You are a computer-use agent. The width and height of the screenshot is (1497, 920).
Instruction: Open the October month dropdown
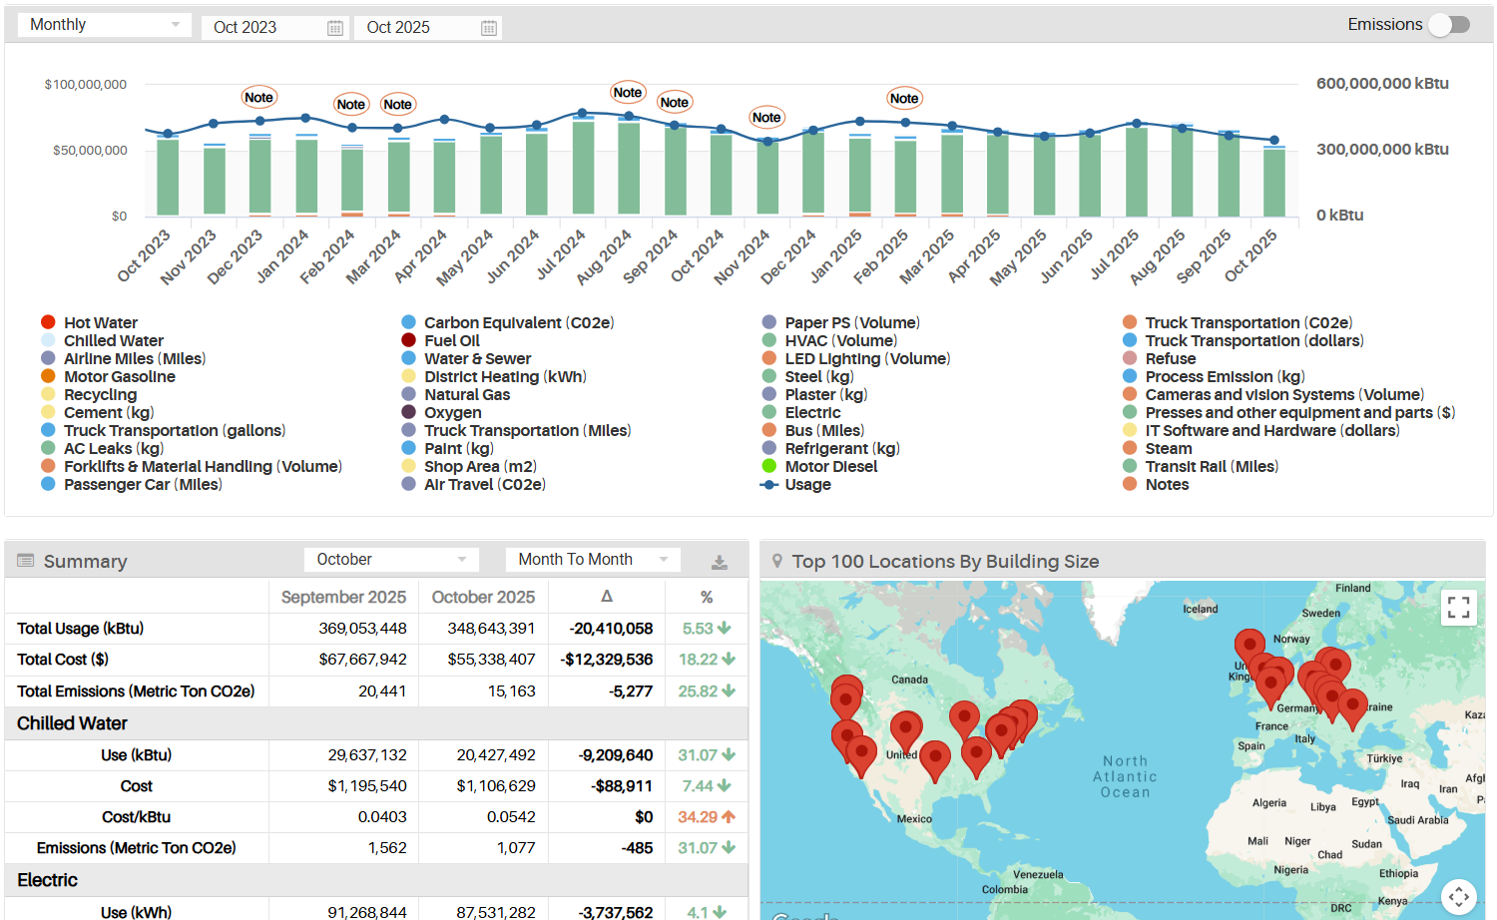pyautogui.click(x=391, y=560)
